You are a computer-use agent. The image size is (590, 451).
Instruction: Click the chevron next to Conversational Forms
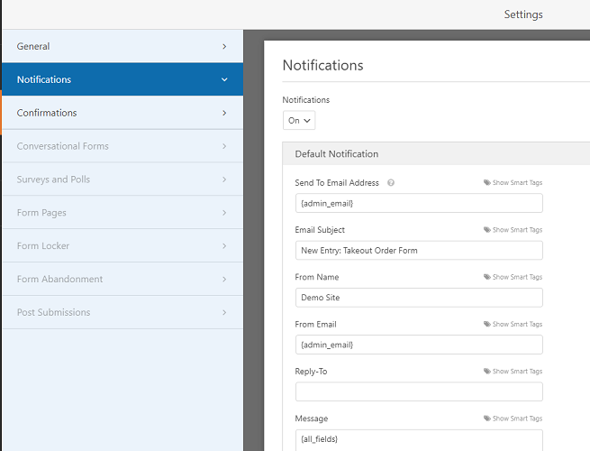224,146
